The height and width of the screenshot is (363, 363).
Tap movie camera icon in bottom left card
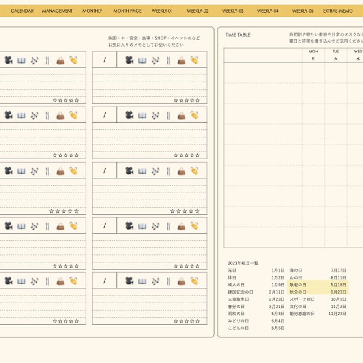[9, 281]
